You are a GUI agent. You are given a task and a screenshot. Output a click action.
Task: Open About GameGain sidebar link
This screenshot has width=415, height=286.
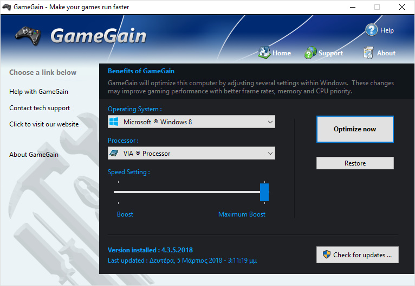[34, 155]
